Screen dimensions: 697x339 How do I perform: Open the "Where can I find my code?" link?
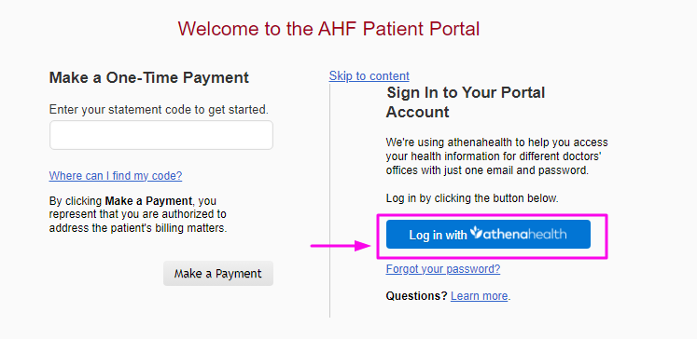coord(116,176)
